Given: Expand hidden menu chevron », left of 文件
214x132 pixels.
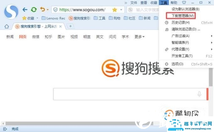Looking at the screenshot, I should pyautogui.click(x=126, y=3).
